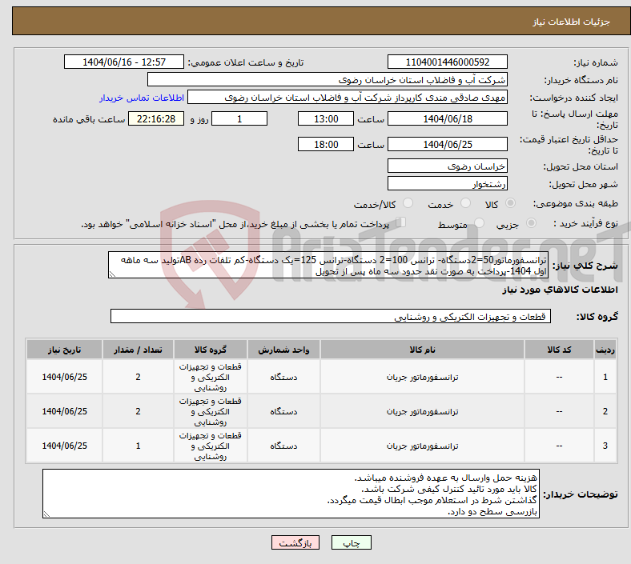Image resolution: width=631 pixels, height=564 pixels.
Task: Click ترانسفورماتور جریان in row 3
Action: (422, 446)
